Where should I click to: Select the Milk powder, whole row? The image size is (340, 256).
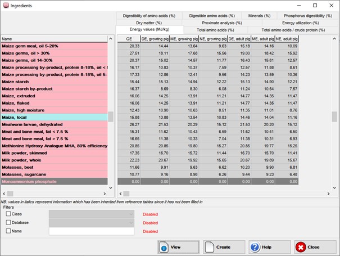[54, 160]
